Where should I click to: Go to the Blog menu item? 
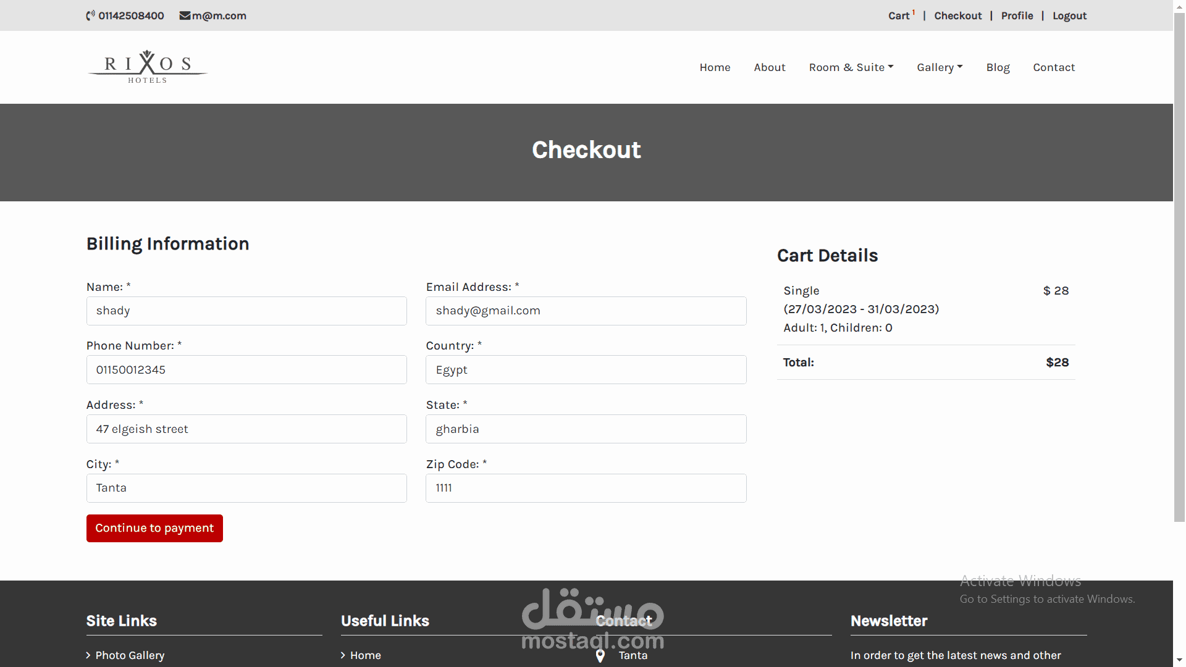998,67
